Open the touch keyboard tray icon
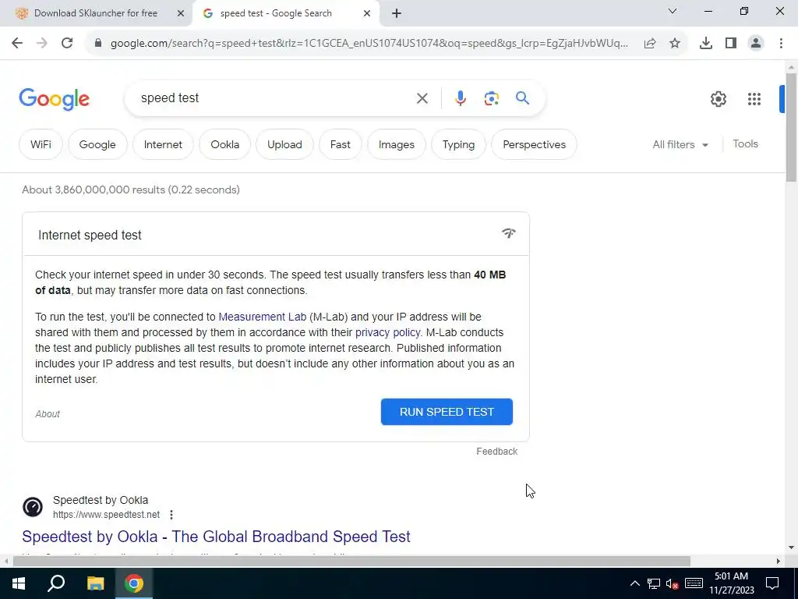 pyautogui.click(x=694, y=583)
